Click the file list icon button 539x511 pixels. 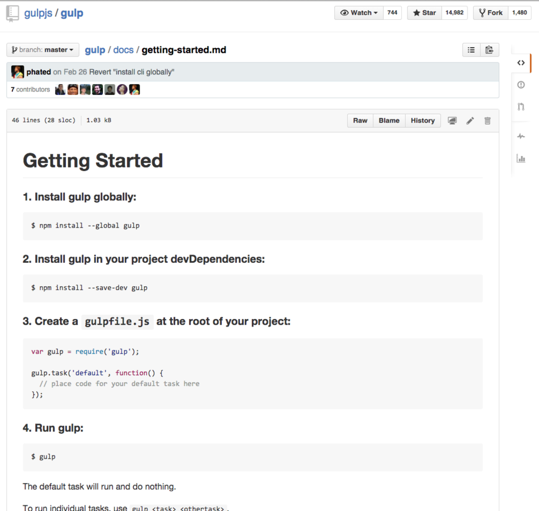[471, 50]
